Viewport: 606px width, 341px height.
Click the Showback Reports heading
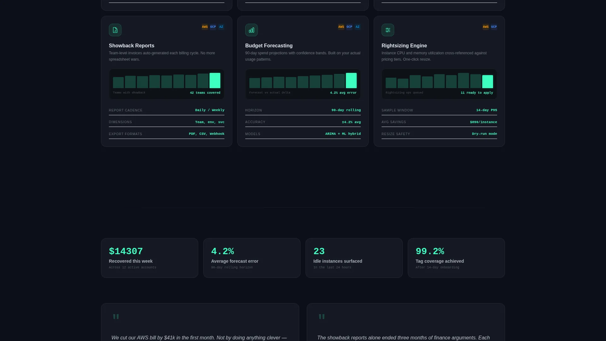coord(132,46)
